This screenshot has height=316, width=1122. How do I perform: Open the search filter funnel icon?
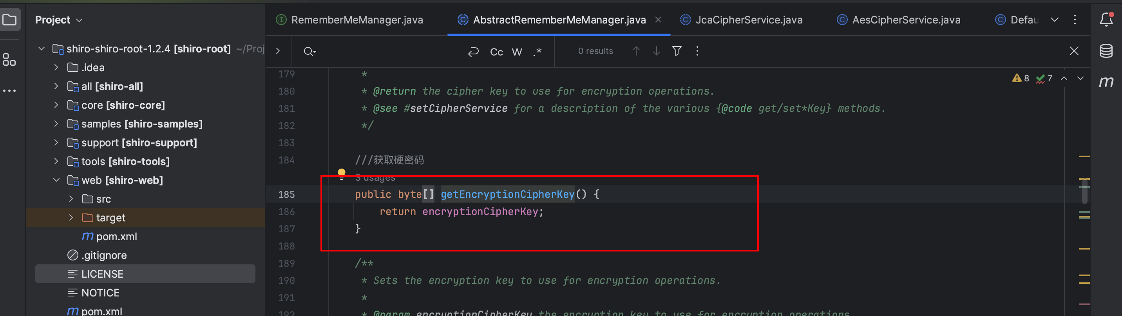[677, 51]
